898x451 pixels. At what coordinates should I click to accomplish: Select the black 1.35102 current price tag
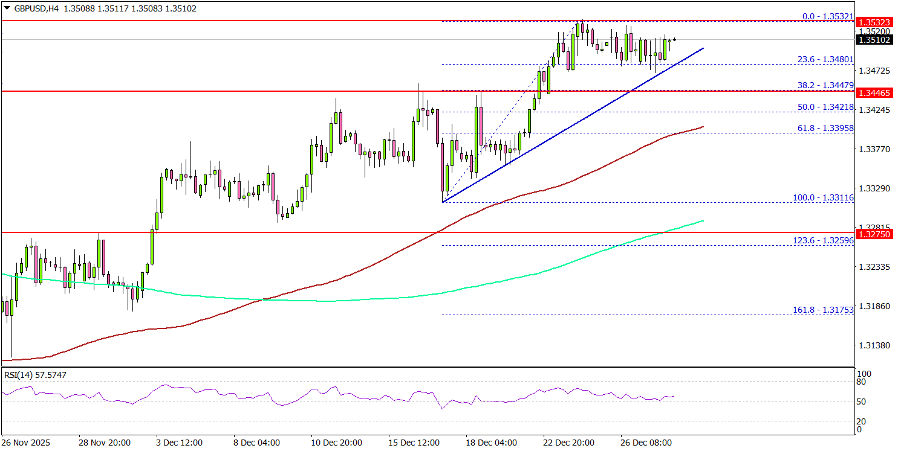pyautogui.click(x=875, y=40)
